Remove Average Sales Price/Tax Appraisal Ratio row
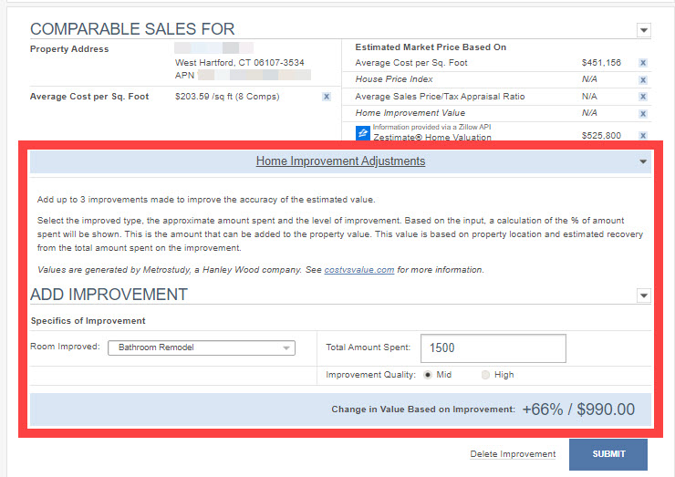The width and height of the screenshot is (675, 477). pos(643,97)
